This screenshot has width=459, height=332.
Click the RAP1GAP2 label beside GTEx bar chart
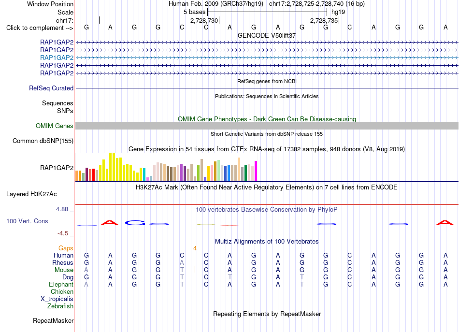57,168
